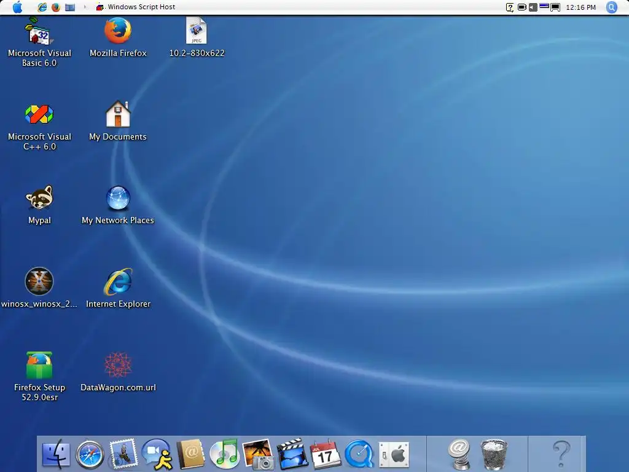Open iPhoto in the dock

[x=258, y=454]
